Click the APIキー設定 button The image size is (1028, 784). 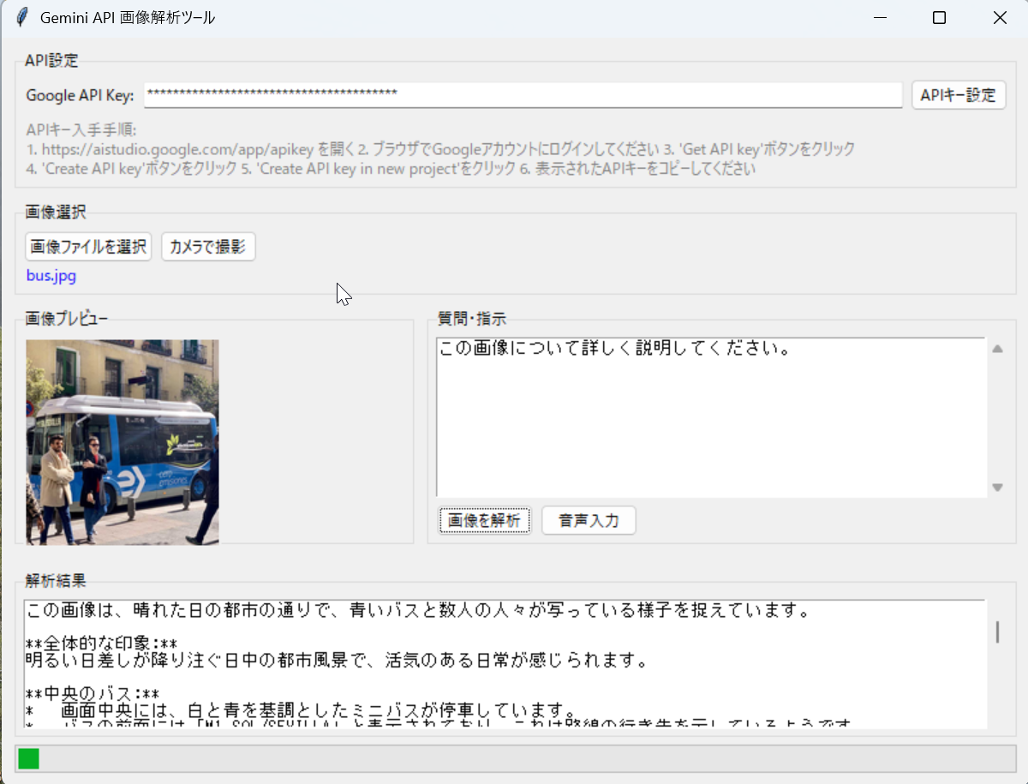tap(959, 95)
